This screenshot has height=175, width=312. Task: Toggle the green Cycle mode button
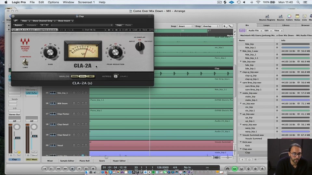point(235,169)
